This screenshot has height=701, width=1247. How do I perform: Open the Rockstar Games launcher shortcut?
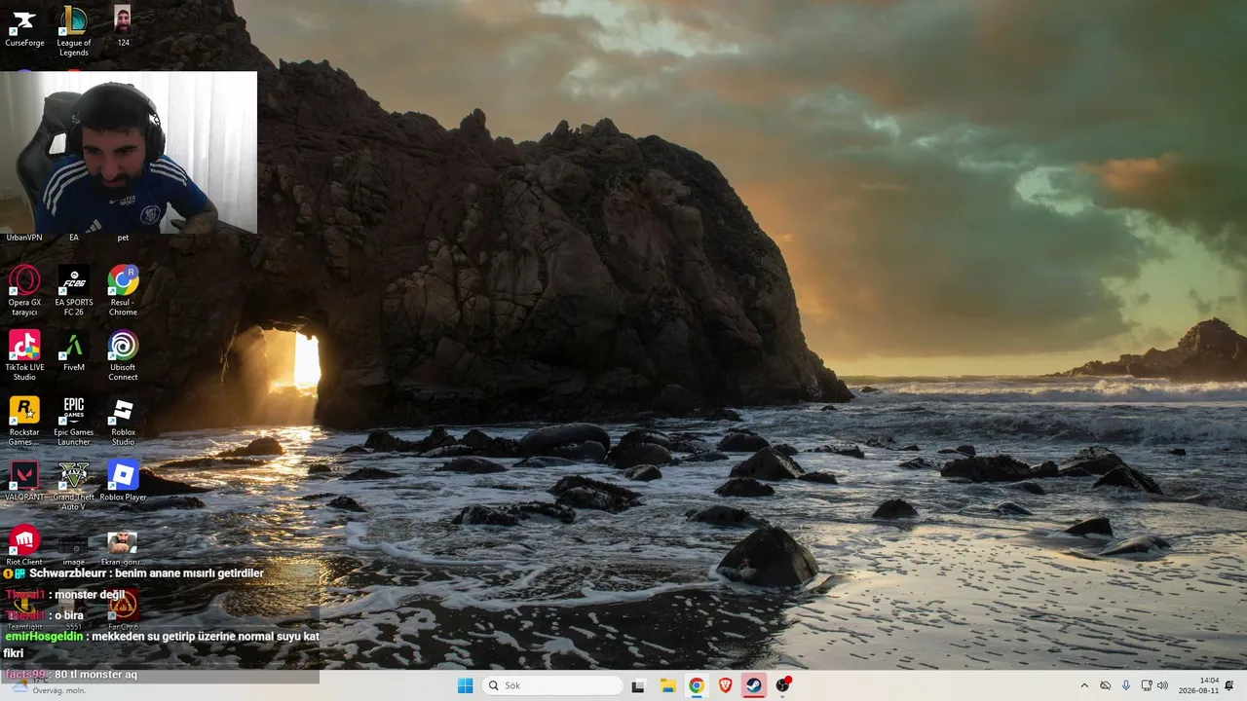(24, 421)
